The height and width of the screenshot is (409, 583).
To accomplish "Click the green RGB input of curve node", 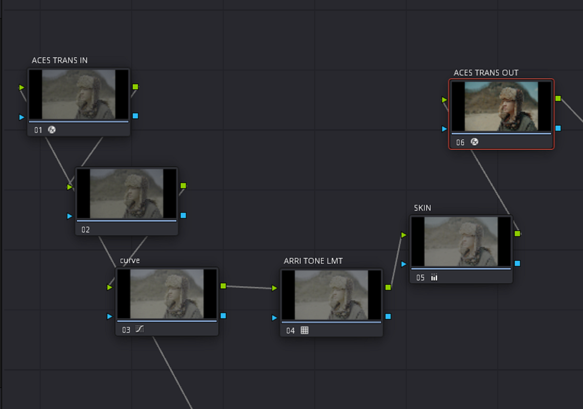I will 110,287.
